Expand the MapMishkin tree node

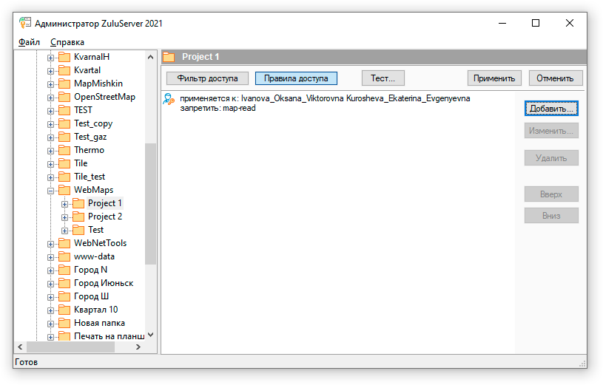(51, 84)
